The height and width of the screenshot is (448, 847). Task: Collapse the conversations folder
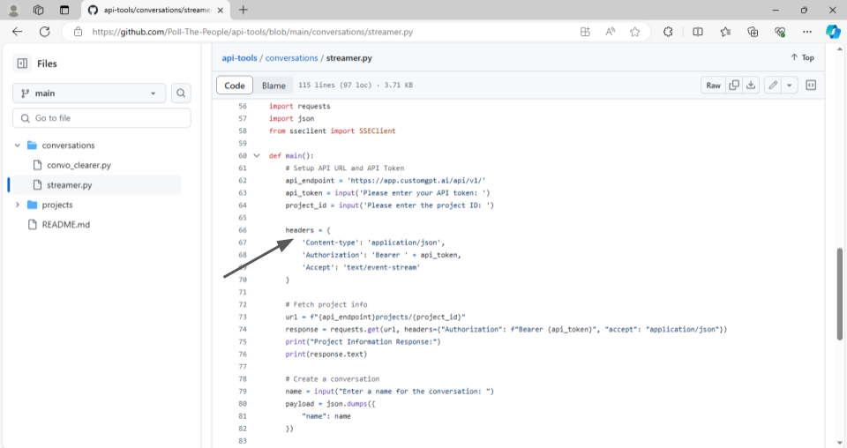(18, 146)
